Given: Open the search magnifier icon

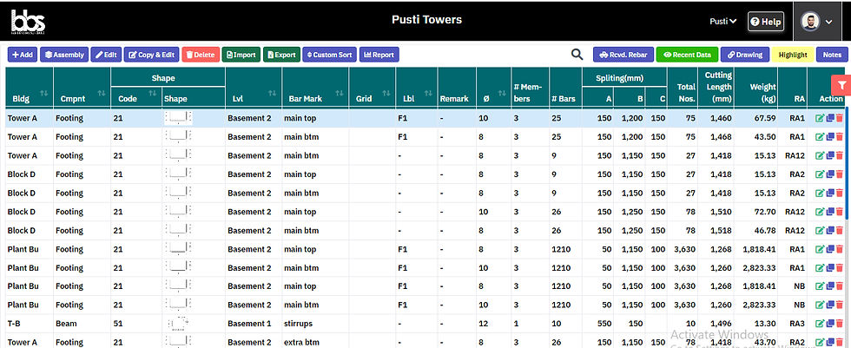Looking at the screenshot, I should [x=577, y=54].
